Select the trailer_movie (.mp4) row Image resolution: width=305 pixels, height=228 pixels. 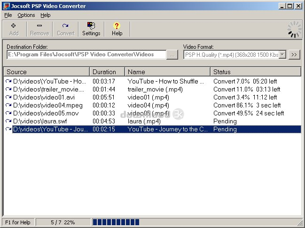[x=155, y=89]
